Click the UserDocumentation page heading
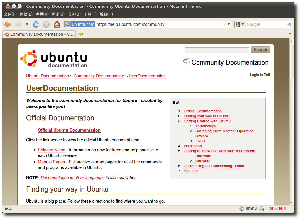The image size is (301, 220). pos(62,88)
